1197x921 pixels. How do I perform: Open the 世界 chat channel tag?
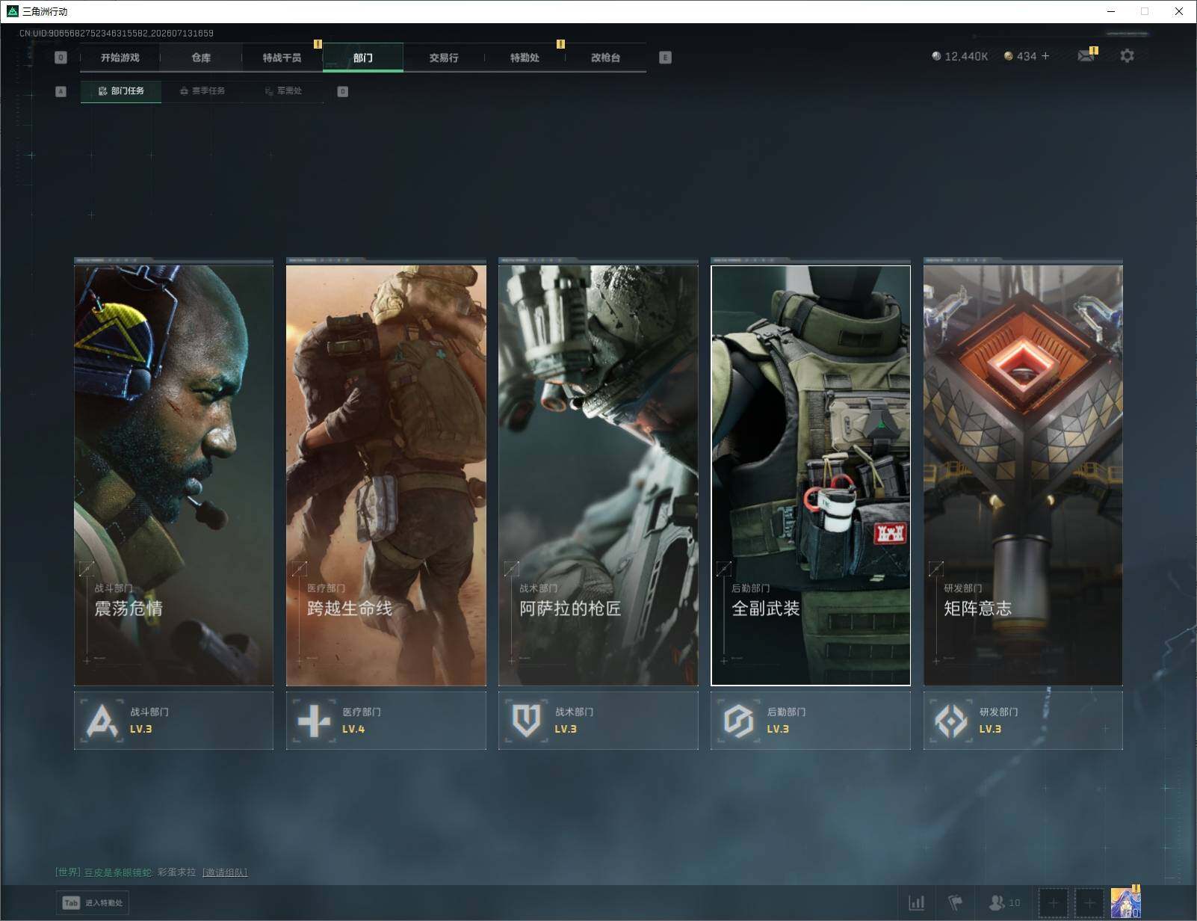[x=68, y=872]
